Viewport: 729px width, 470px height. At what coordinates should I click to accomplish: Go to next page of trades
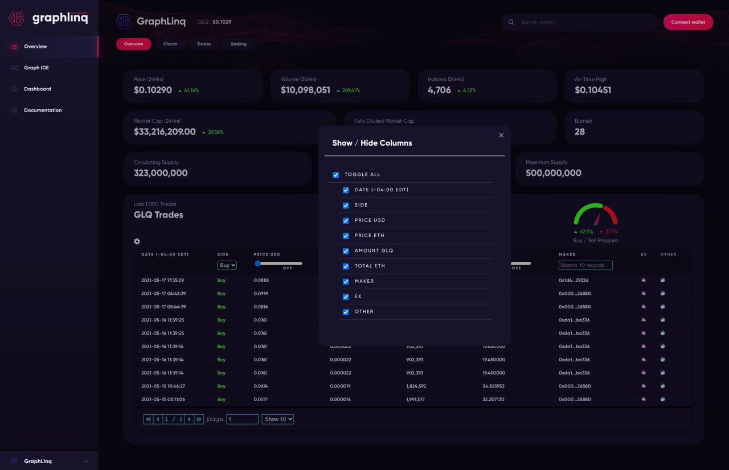point(189,419)
